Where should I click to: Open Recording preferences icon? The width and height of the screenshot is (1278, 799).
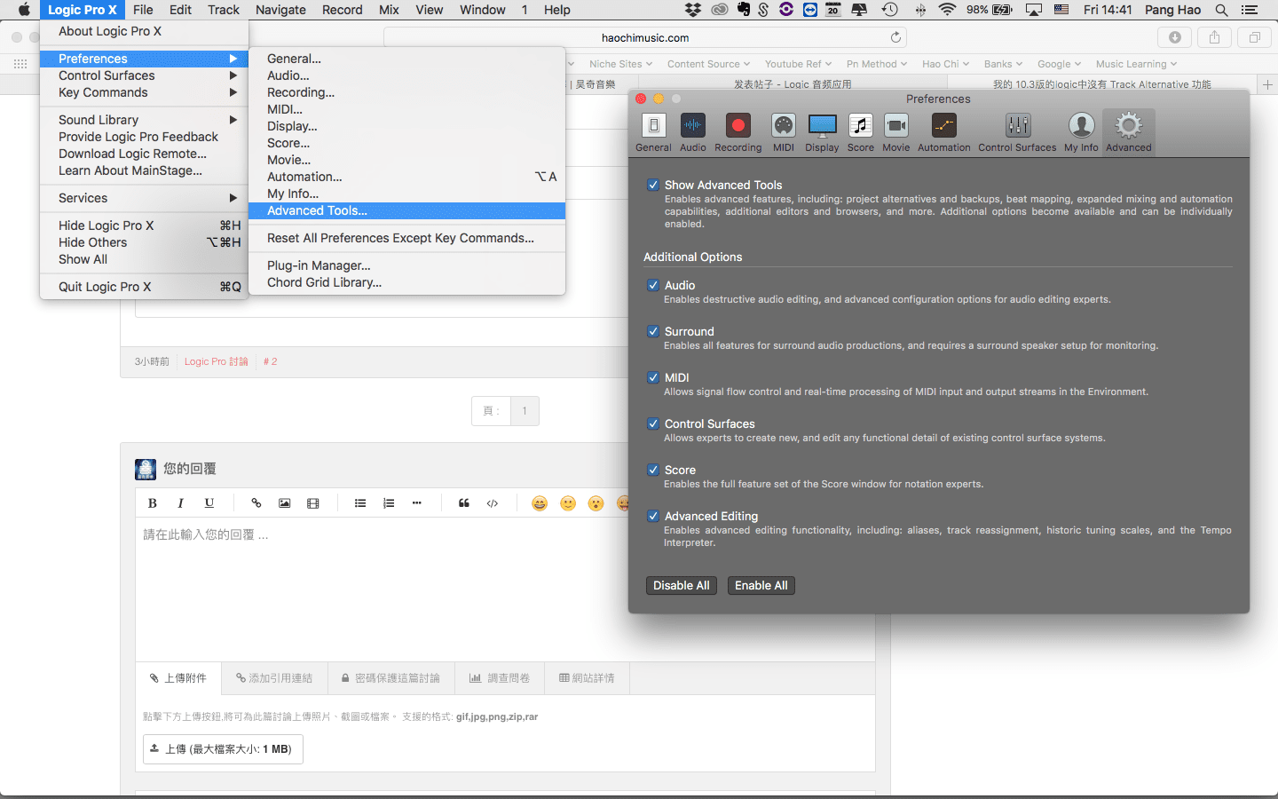(x=738, y=133)
